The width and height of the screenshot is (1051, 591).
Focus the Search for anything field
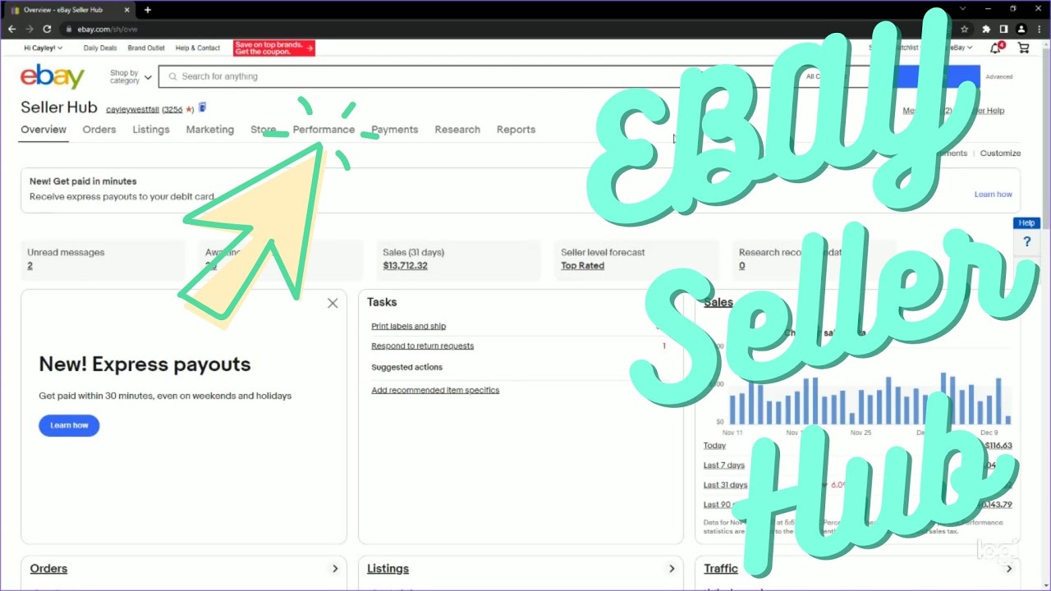(476, 76)
